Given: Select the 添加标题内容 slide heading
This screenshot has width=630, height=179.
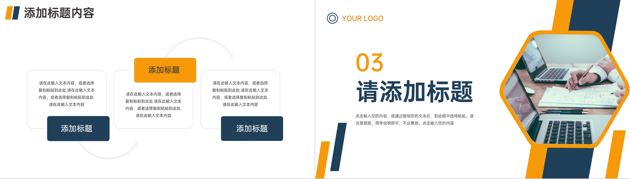Looking at the screenshot, I should click(59, 13).
